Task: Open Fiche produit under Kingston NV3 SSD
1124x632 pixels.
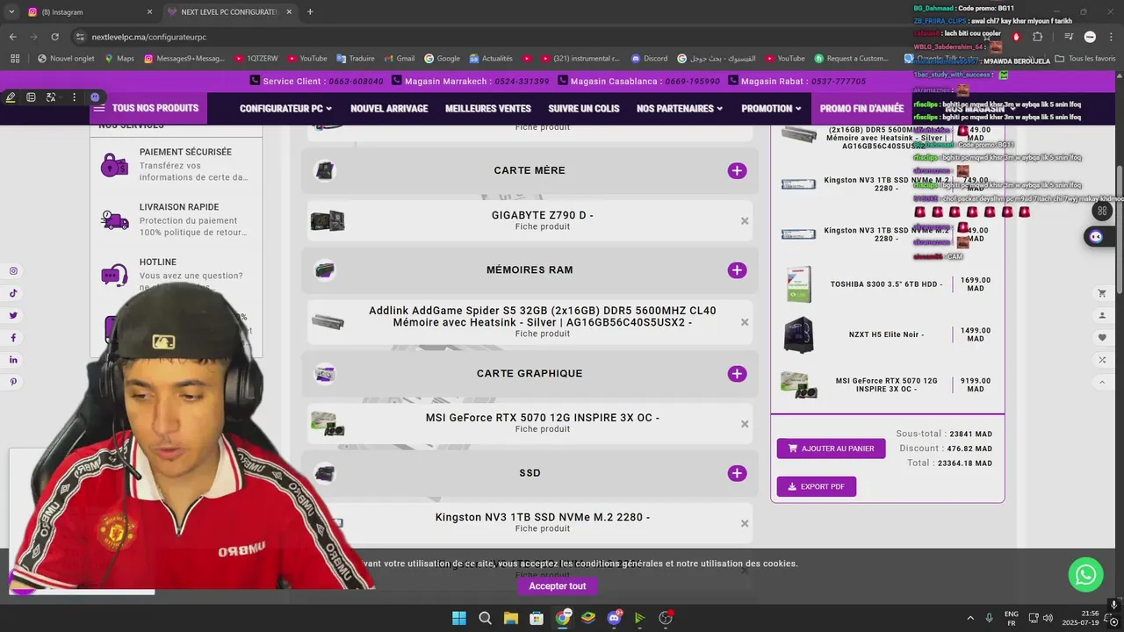Action: tap(543, 528)
